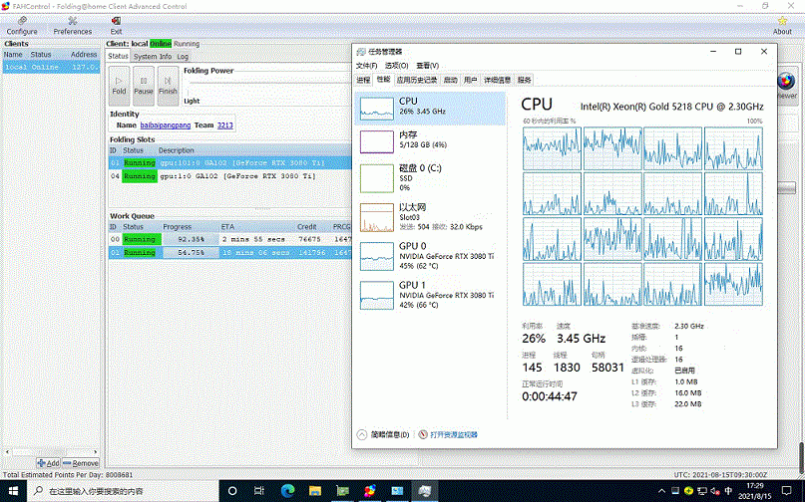Image resolution: width=805 pixels, height=502 pixels.
Task: Open the 选项(O) menu in Task Manager
Action: (396, 66)
